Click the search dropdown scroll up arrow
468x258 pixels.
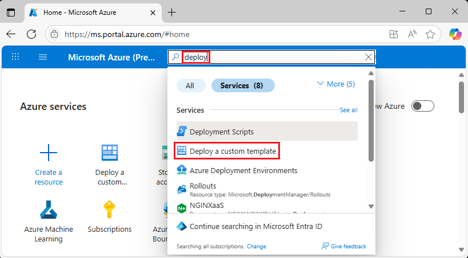point(371,73)
